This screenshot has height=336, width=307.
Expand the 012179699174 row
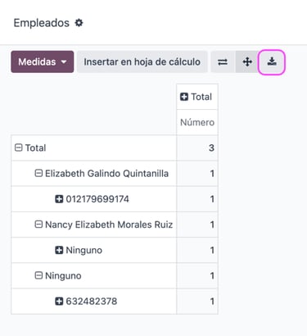(x=93, y=199)
